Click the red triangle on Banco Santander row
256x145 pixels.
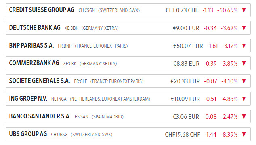pos(244,117)
